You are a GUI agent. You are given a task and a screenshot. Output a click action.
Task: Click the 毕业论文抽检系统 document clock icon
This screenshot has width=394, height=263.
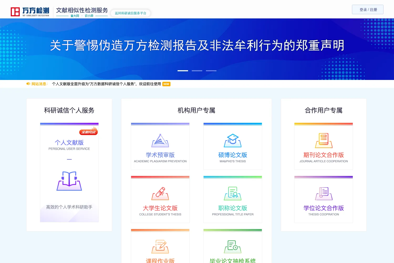pos(233,247)
